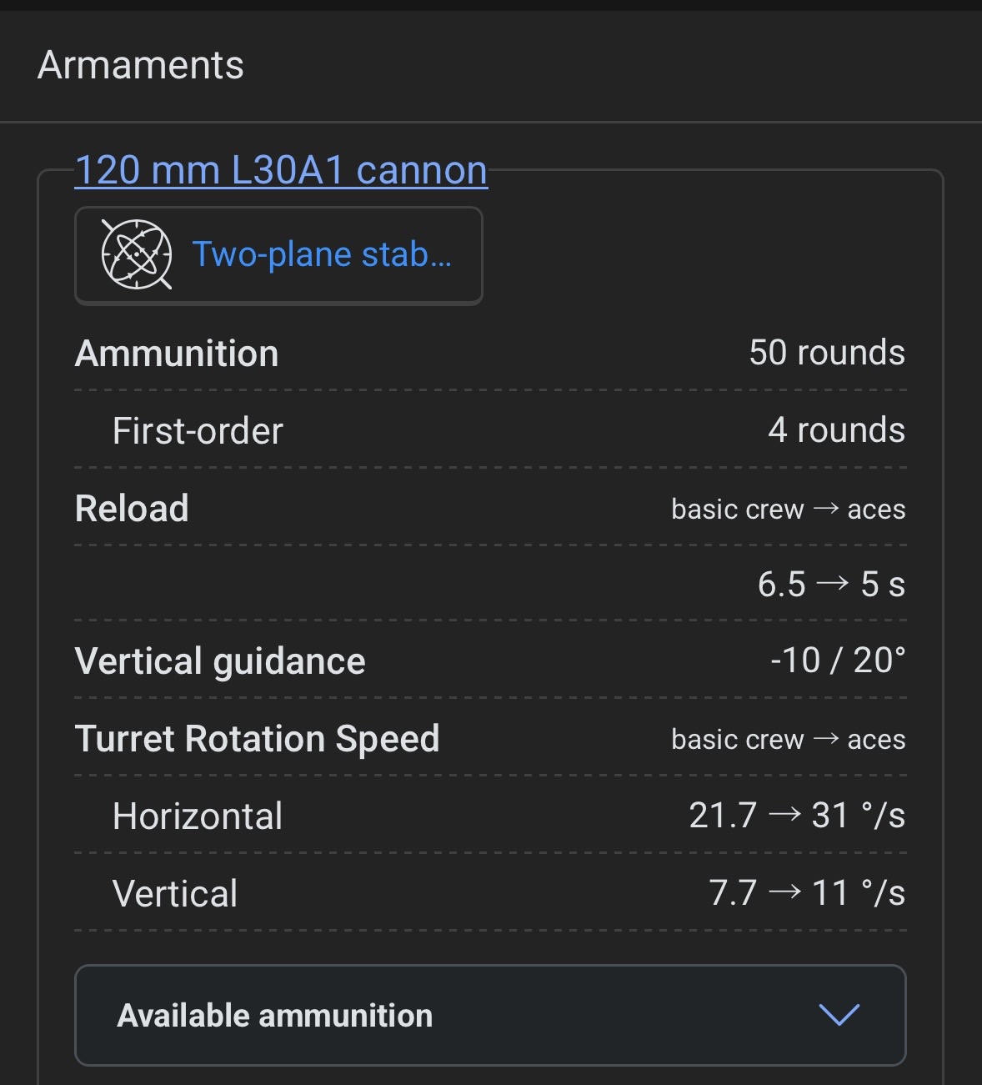
Task: Click the 4 rounds first-order value
Action: coord(836,430)
